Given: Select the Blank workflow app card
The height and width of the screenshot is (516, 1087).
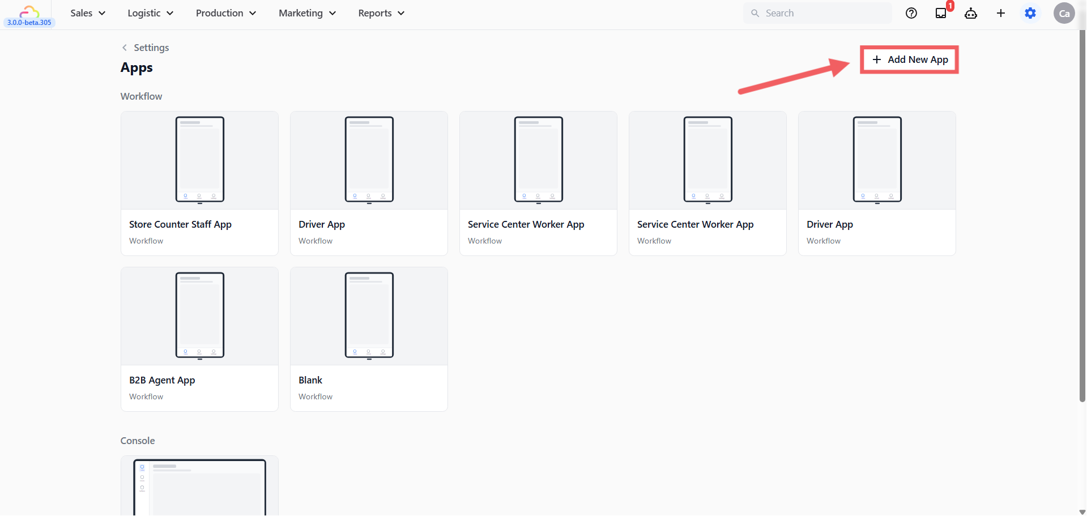Looking at the screenshot, I should (369, 339).
